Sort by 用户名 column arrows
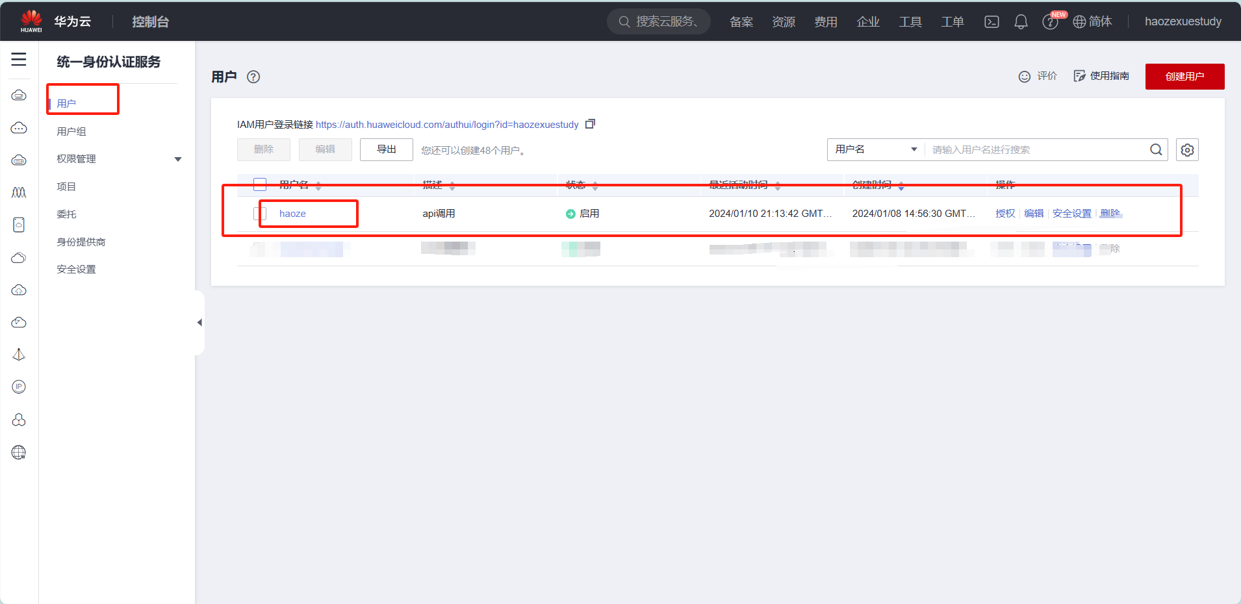The height and width of the screenshot is (604, 1241). pos(318,186)
